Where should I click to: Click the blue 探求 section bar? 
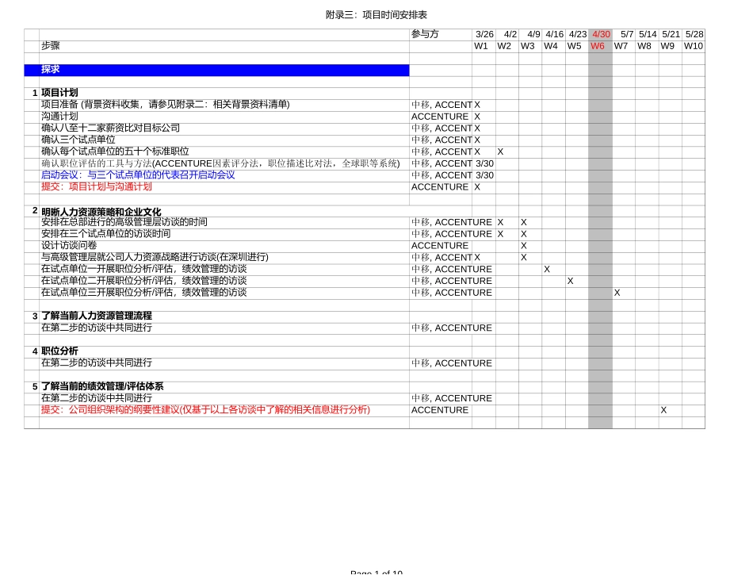(x=216, y=70)
